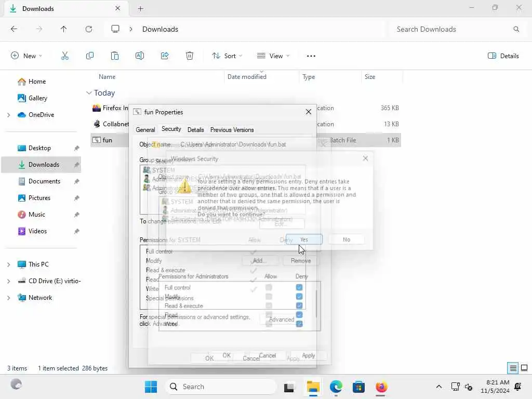Go back with the Back arrow
The width and height of the screenshot is (532, 399).
pos(14,29)
